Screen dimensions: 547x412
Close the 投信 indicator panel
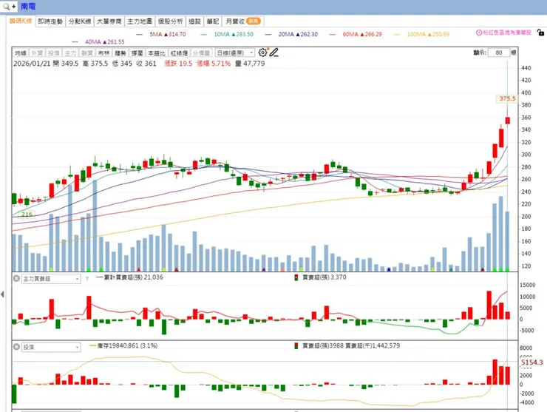16,347
